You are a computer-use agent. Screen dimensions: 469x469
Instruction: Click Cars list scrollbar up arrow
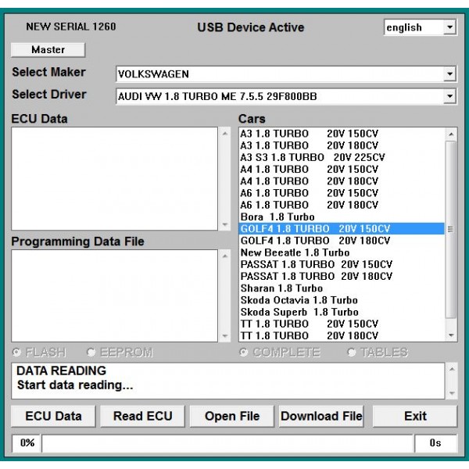point(451,134)
